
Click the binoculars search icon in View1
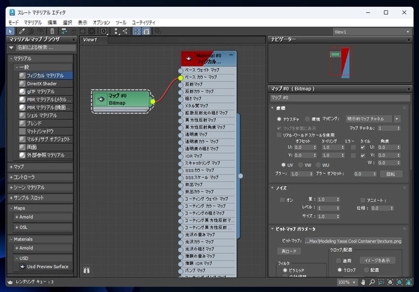[86, 271]
